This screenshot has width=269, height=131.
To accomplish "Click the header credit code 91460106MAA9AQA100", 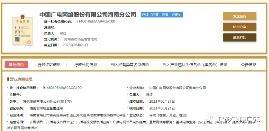I will (96, 22).
